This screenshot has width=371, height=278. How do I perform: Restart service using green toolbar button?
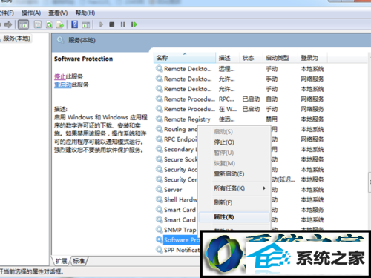[x=134, y=24]
